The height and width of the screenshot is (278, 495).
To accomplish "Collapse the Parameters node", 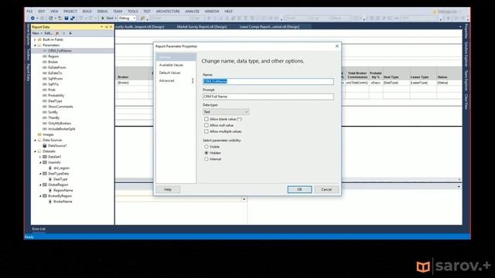I will 35,46.
